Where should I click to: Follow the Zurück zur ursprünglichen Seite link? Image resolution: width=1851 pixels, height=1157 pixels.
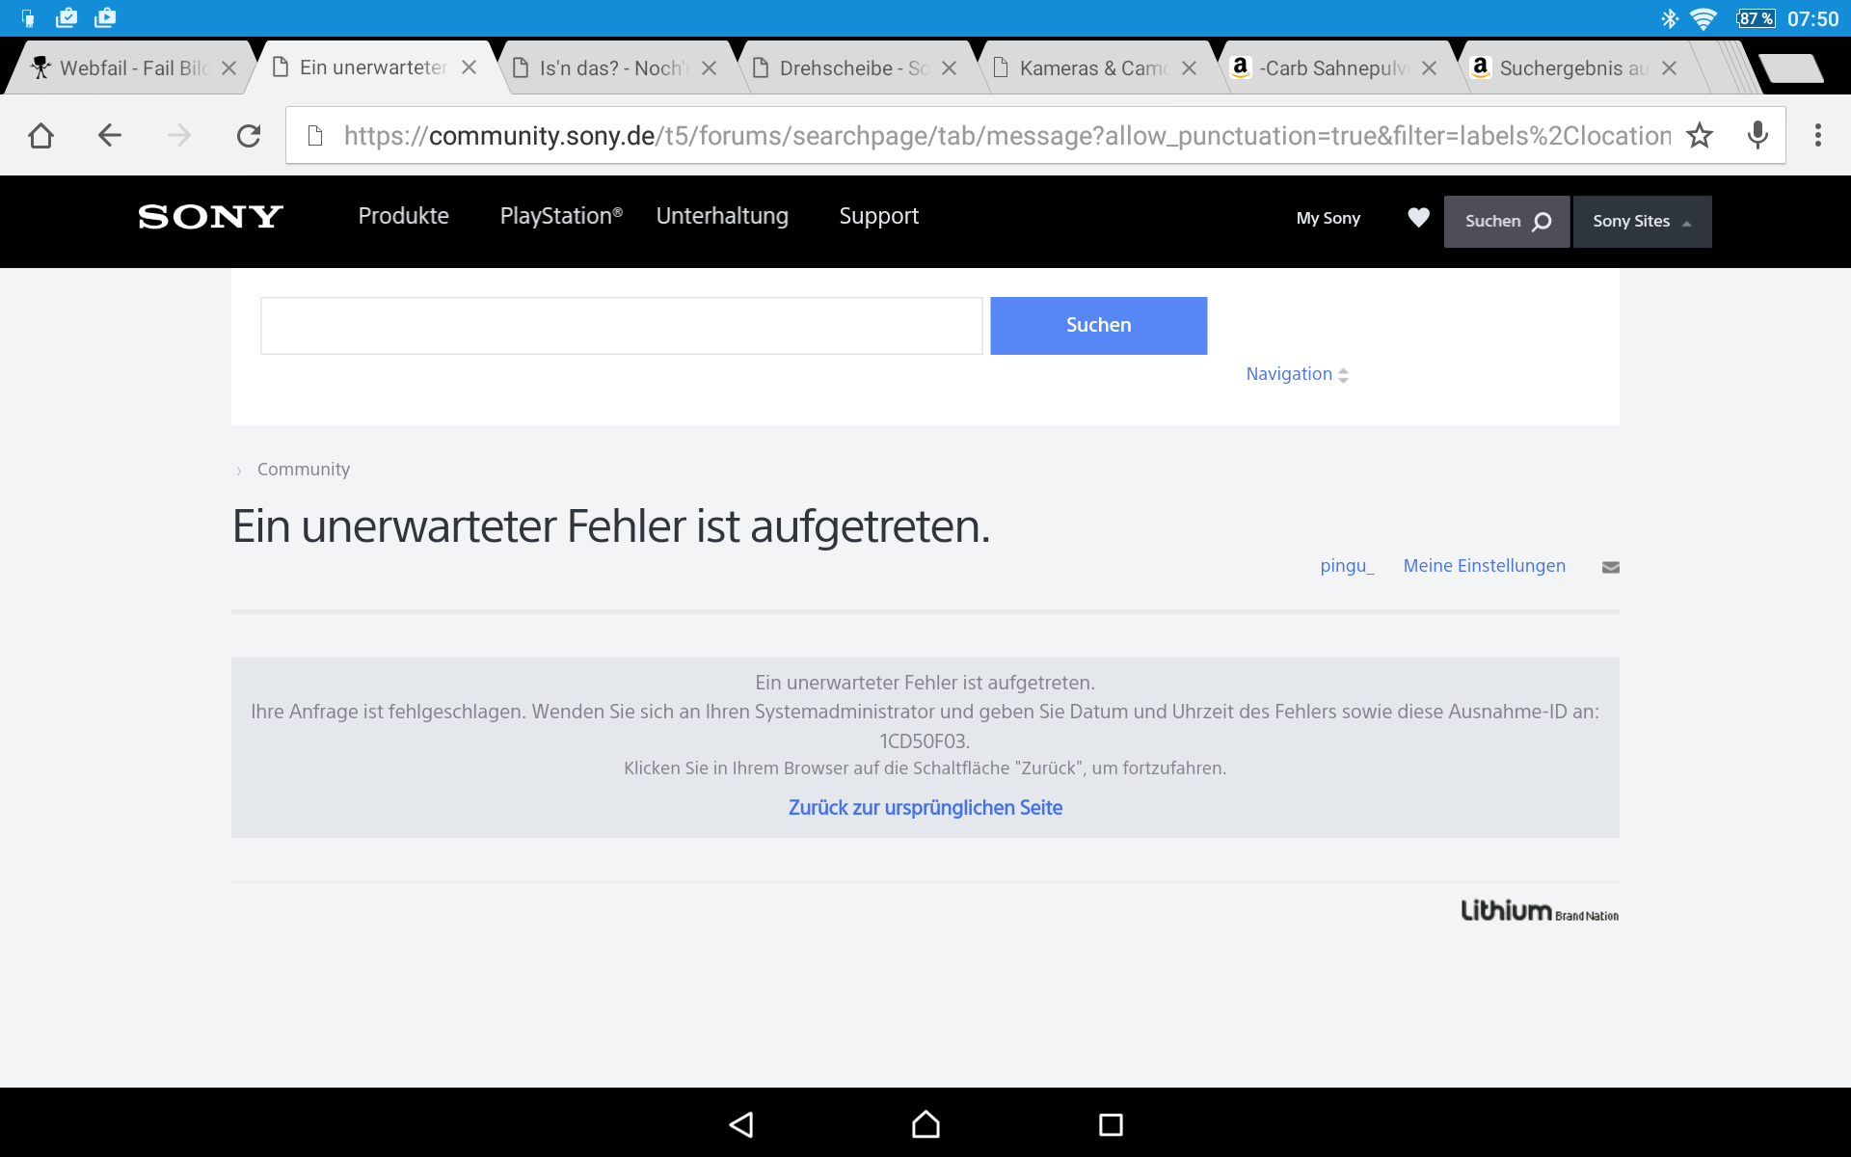[925, 807]
